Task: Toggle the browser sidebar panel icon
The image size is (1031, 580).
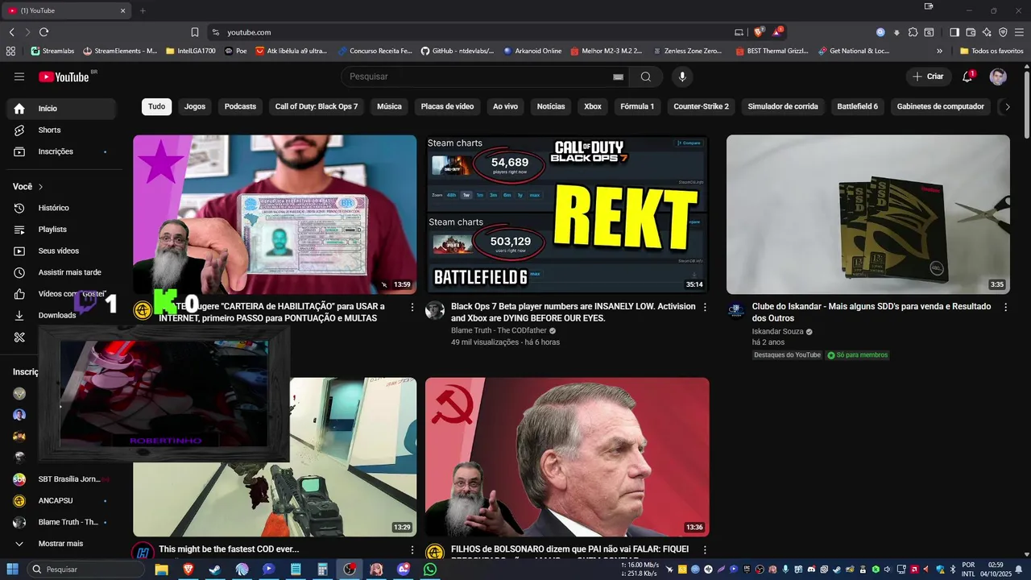Action: tap(954, 32)
